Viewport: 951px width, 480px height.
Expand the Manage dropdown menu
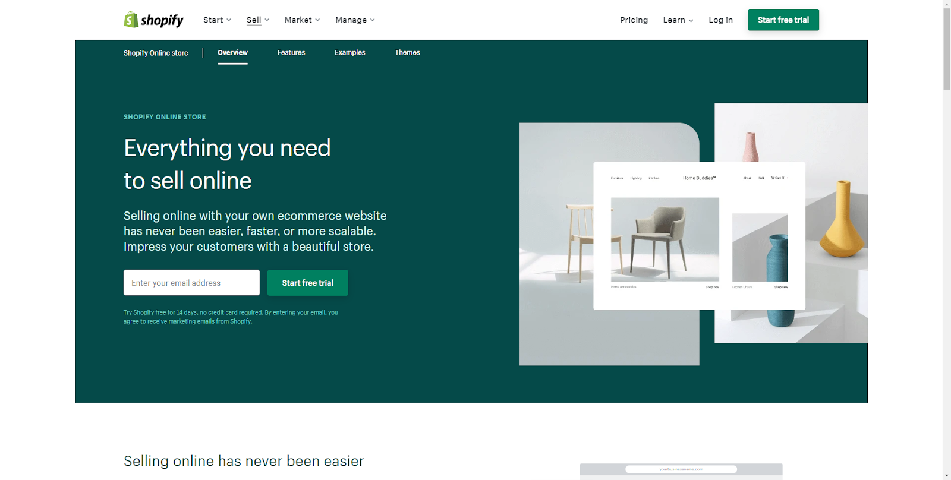355,20
